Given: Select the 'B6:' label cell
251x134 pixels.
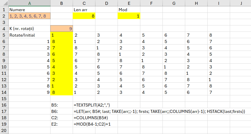Looking at the screenshot, I should coord(61,111).
